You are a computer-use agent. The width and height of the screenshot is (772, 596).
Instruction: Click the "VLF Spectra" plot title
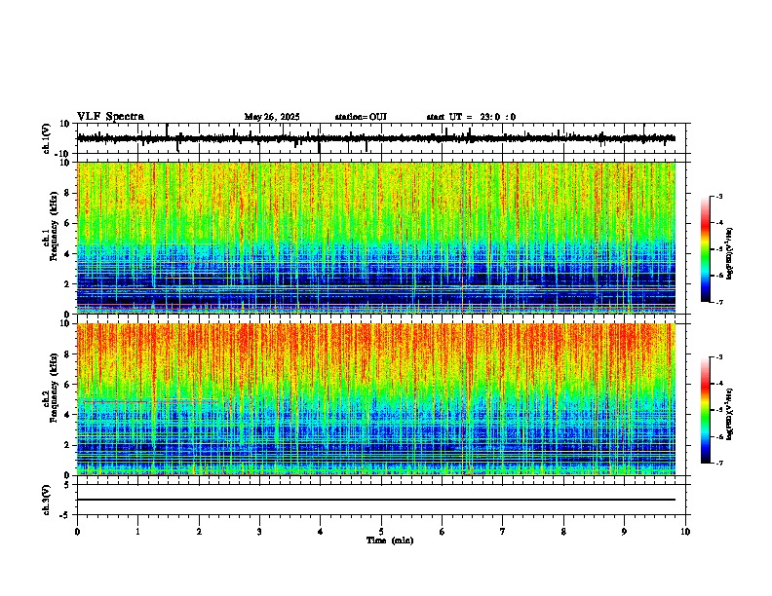(110, 117)
